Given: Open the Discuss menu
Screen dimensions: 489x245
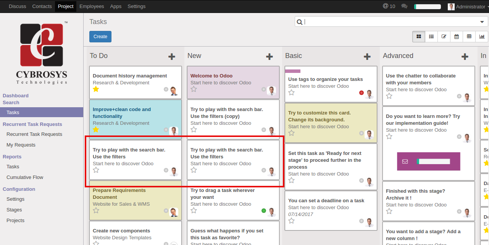Looking at the screenshot, I should (x=17, y=6).
